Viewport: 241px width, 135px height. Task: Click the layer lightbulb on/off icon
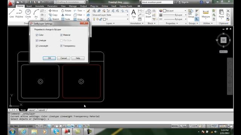94,19
